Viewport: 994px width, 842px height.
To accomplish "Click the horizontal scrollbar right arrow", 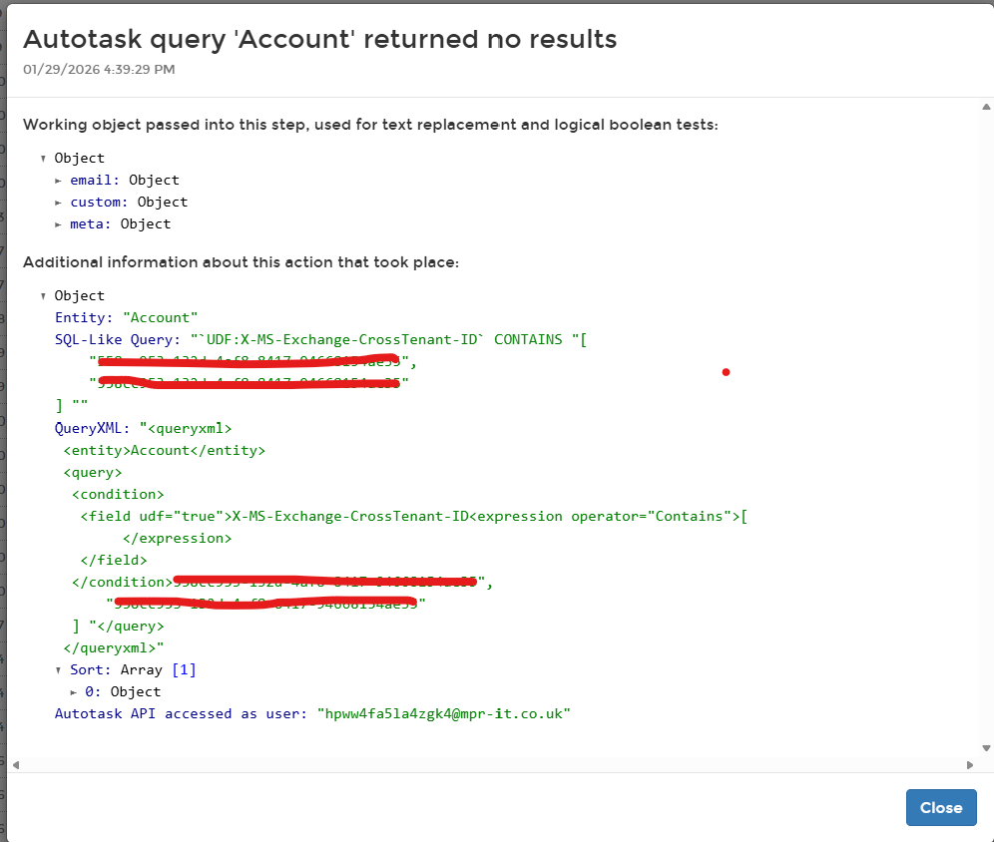I will coord(971,765).
